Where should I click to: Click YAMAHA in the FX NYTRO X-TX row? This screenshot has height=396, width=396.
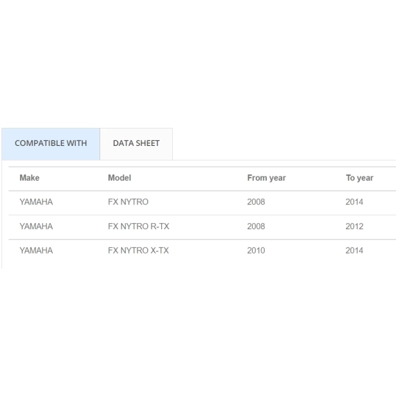[x=36, y=251]
